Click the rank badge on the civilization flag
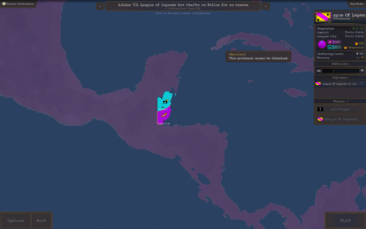The height and width of the screenshot is (229, 366). (x=329, y=20)
